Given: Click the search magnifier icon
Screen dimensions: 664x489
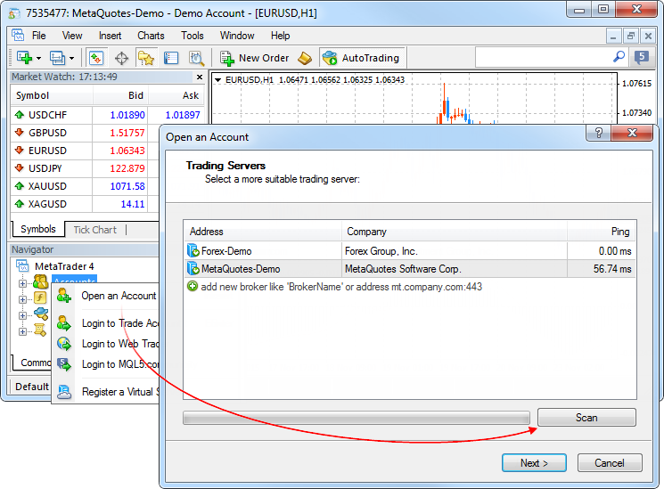Looking at the screenshot, I should click(x=619, y=57).
